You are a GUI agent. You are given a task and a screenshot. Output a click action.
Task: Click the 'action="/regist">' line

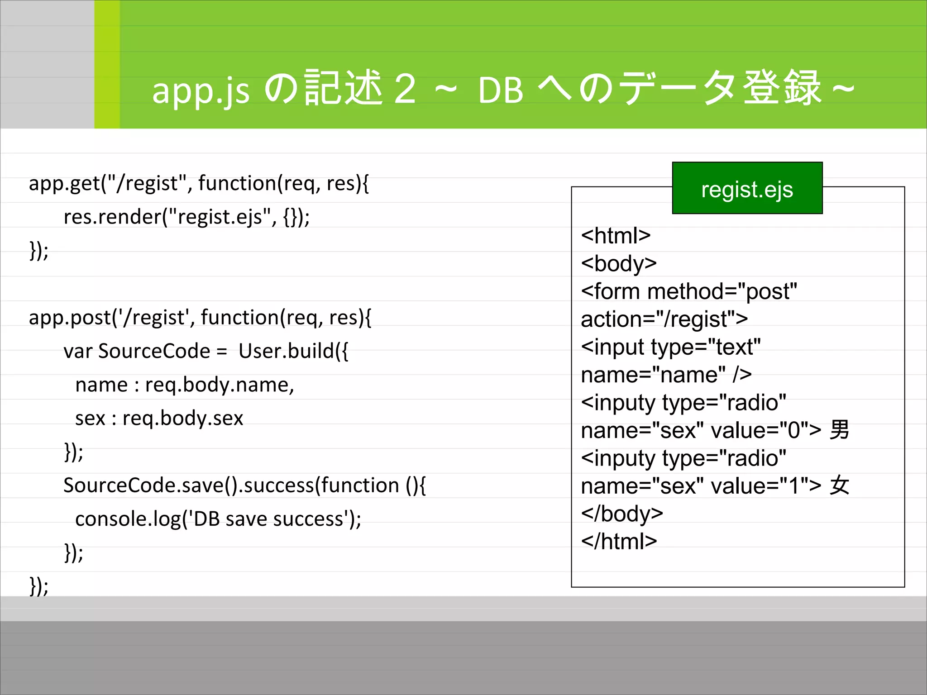[664, 320]
